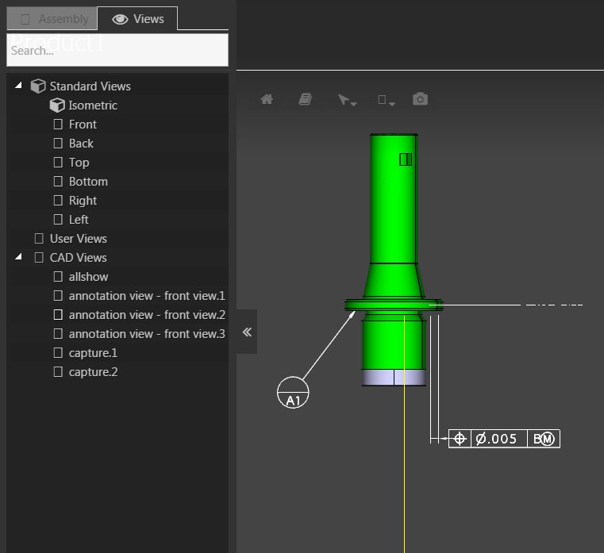Click the position tolerance symbol in frame
Screen dimensions: 604x553
[x=459, y=439]
